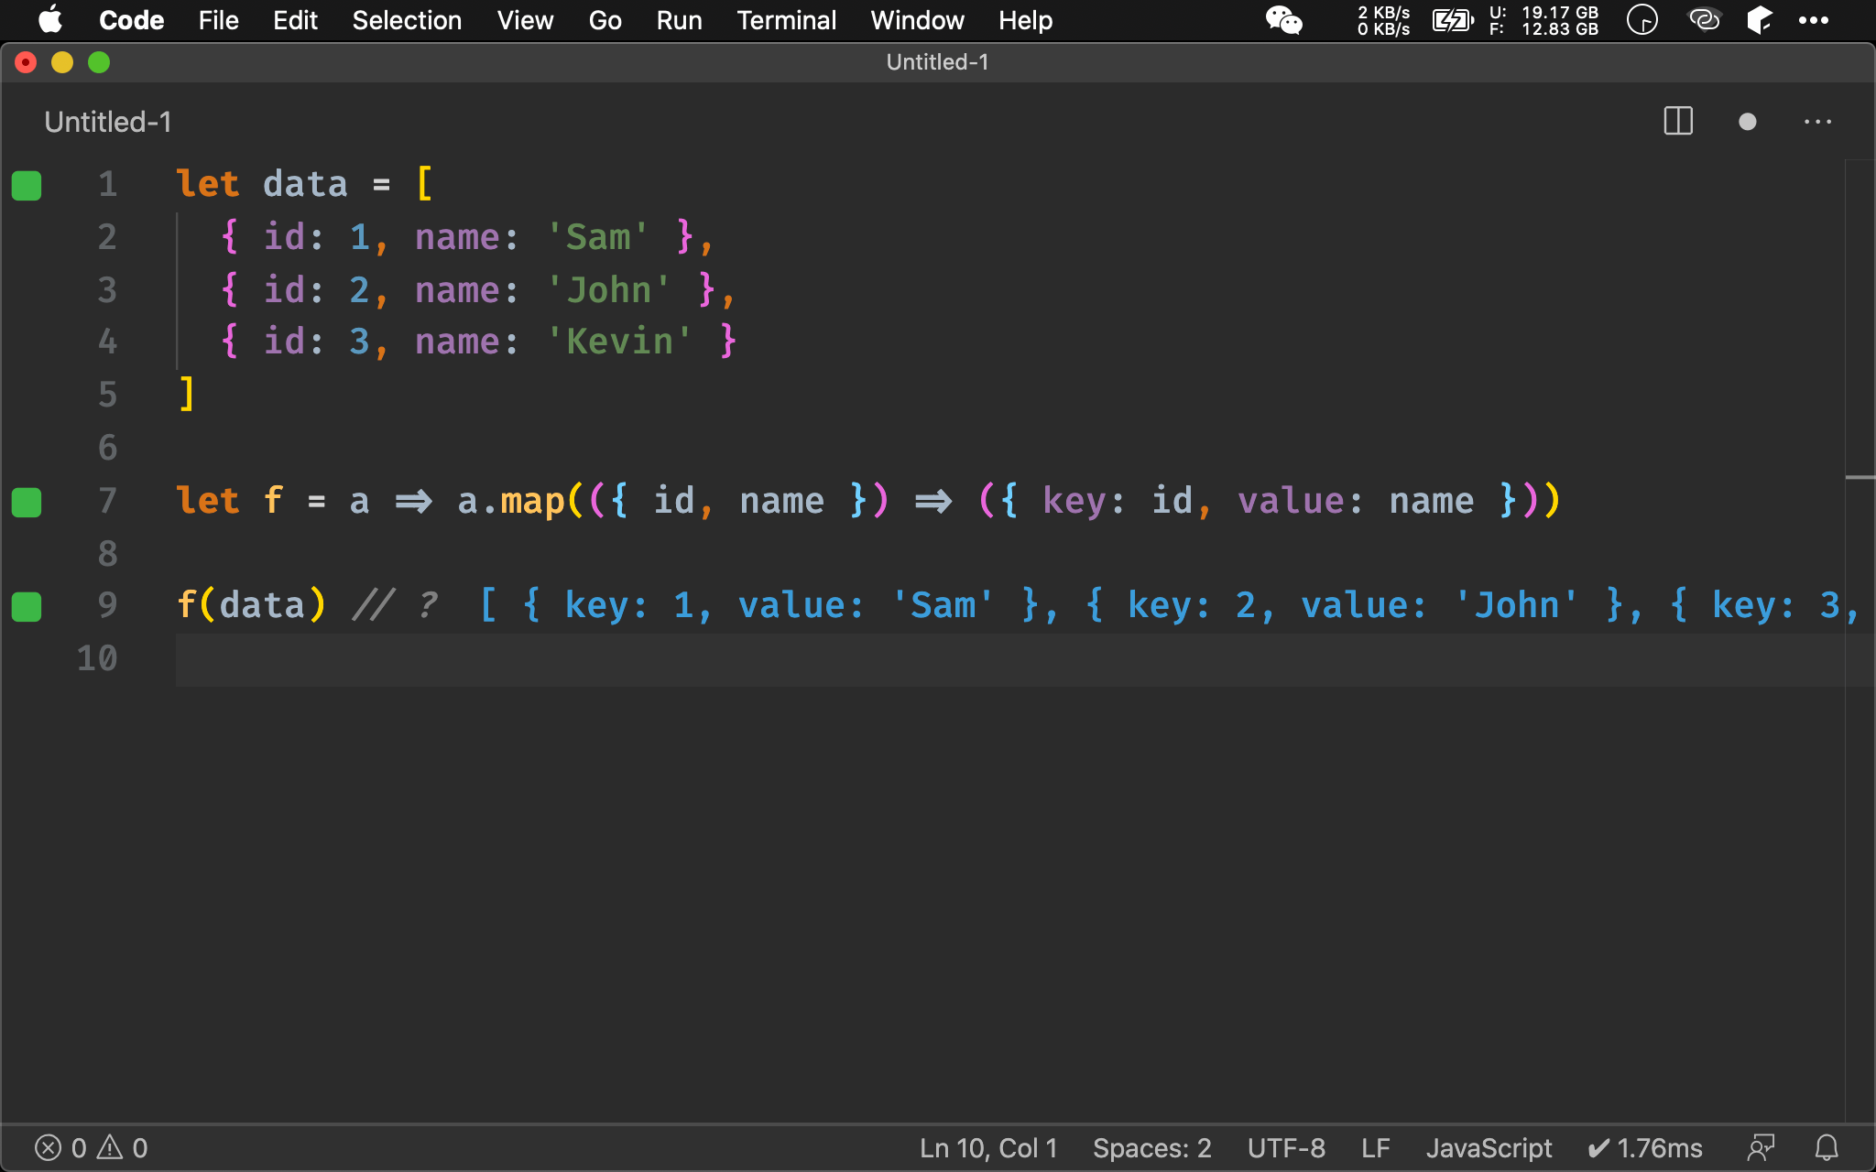Screen dimensions: 1876x1172
Task: Open notifications bell in status bar
Action: (x=1827, y=1148)
